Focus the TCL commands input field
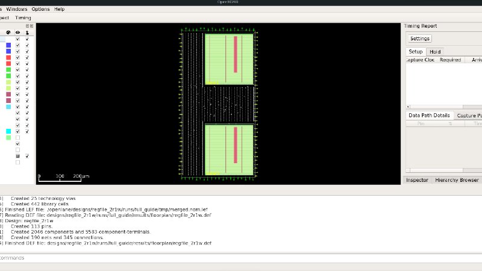Viewport: 482px width, 271px height. click(241, 258)
